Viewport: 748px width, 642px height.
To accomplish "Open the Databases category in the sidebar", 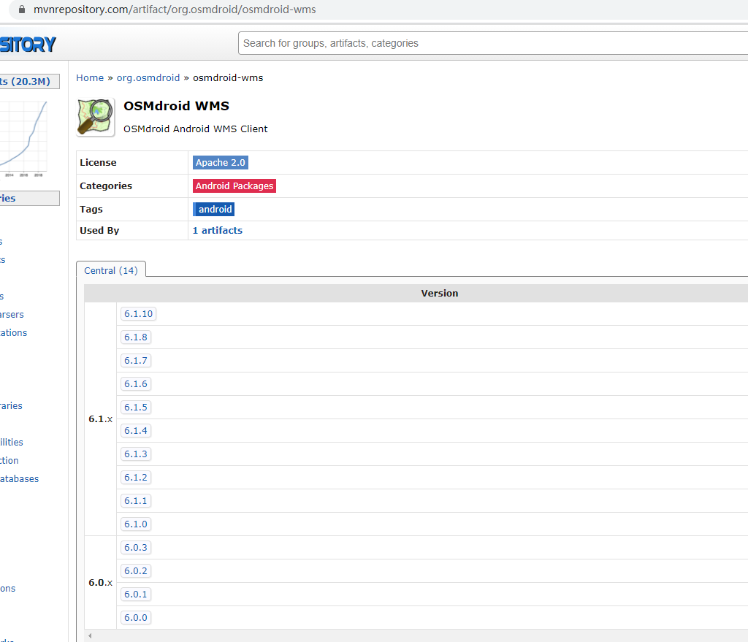I will click(x=19, y=478).
